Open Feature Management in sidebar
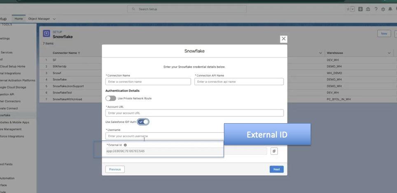Screen dimensions: 397x193 click(11, 129)
